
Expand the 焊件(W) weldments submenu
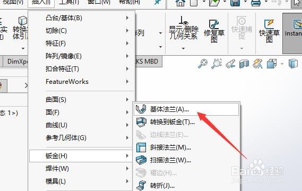point(81,169)
